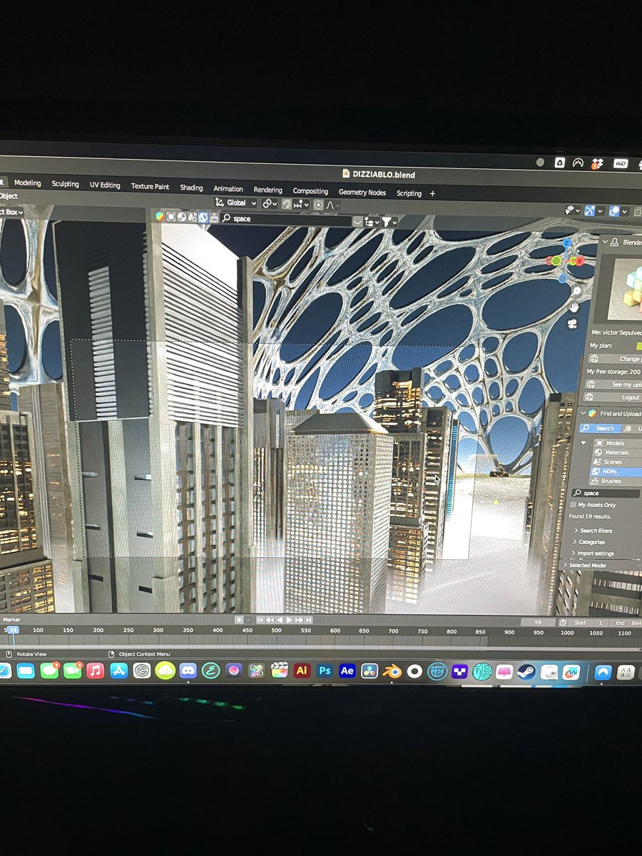Open the asset filter funnel dropdown
The width and height of the screenshot is (642, 856).
pyautogui.click(x=388, y=223)
